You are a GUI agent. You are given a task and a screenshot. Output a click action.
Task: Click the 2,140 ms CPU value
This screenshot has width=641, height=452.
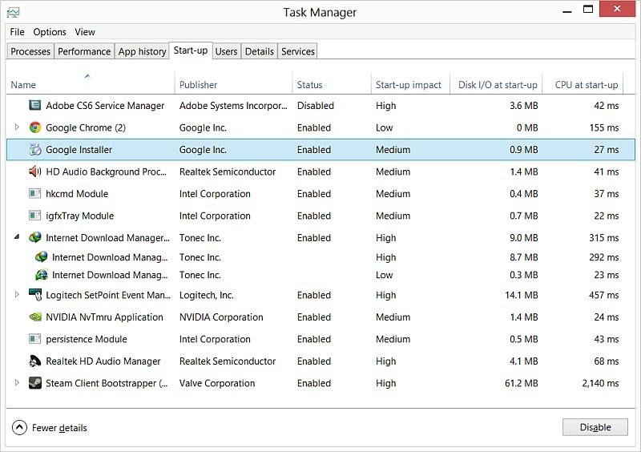point(600,383)
